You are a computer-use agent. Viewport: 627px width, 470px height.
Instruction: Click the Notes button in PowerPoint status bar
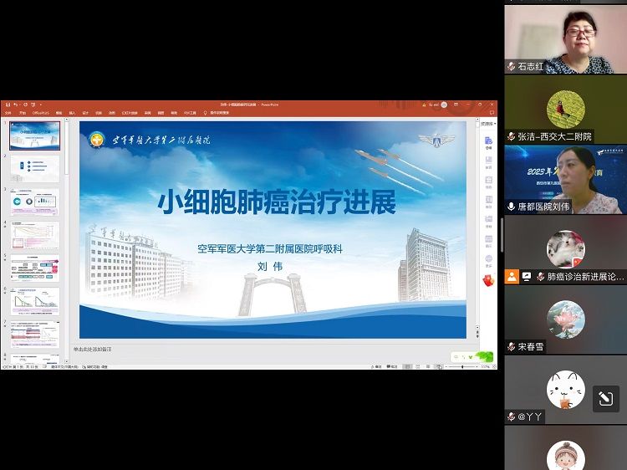[x=376, y=366]
